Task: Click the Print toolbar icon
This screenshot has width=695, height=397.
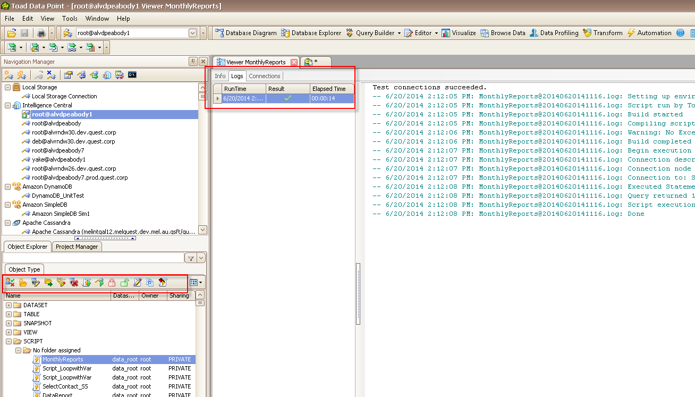Action: click(41, 33)
